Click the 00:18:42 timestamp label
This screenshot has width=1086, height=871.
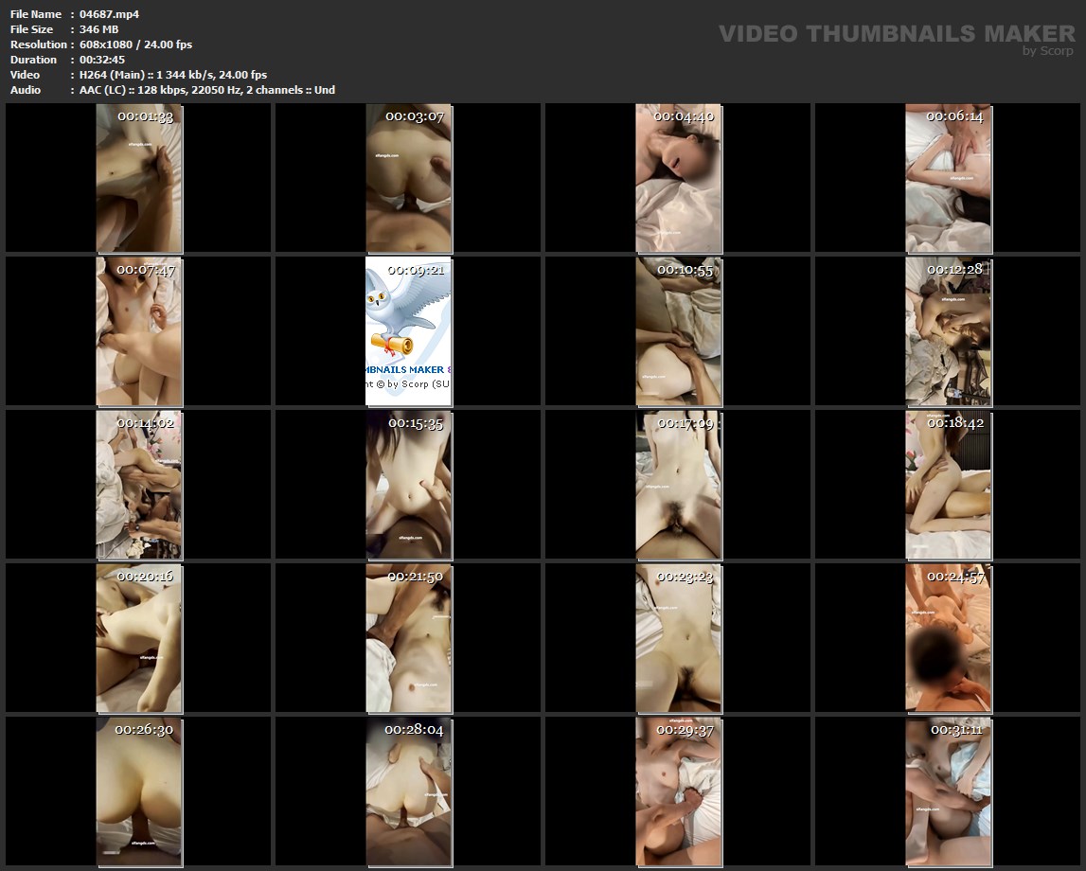click(x=954, y=423)
